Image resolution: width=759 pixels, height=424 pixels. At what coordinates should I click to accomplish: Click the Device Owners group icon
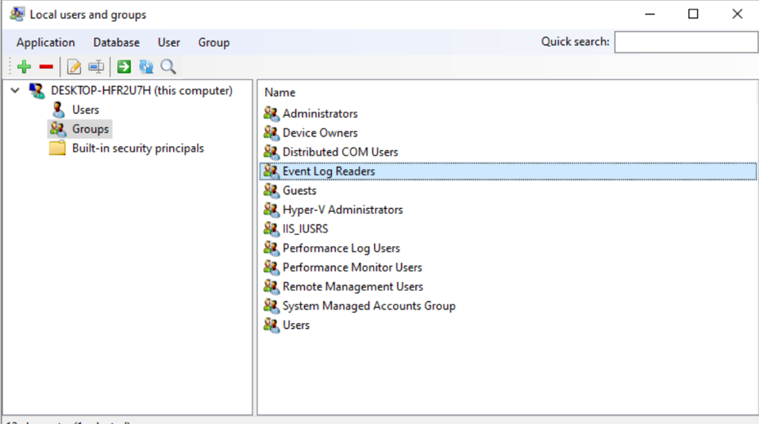(271, 133)
